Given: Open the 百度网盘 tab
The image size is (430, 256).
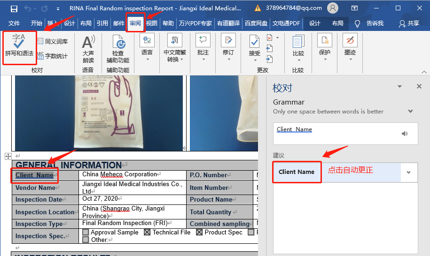Looking at the screenshot, I should tap(256, 23).
